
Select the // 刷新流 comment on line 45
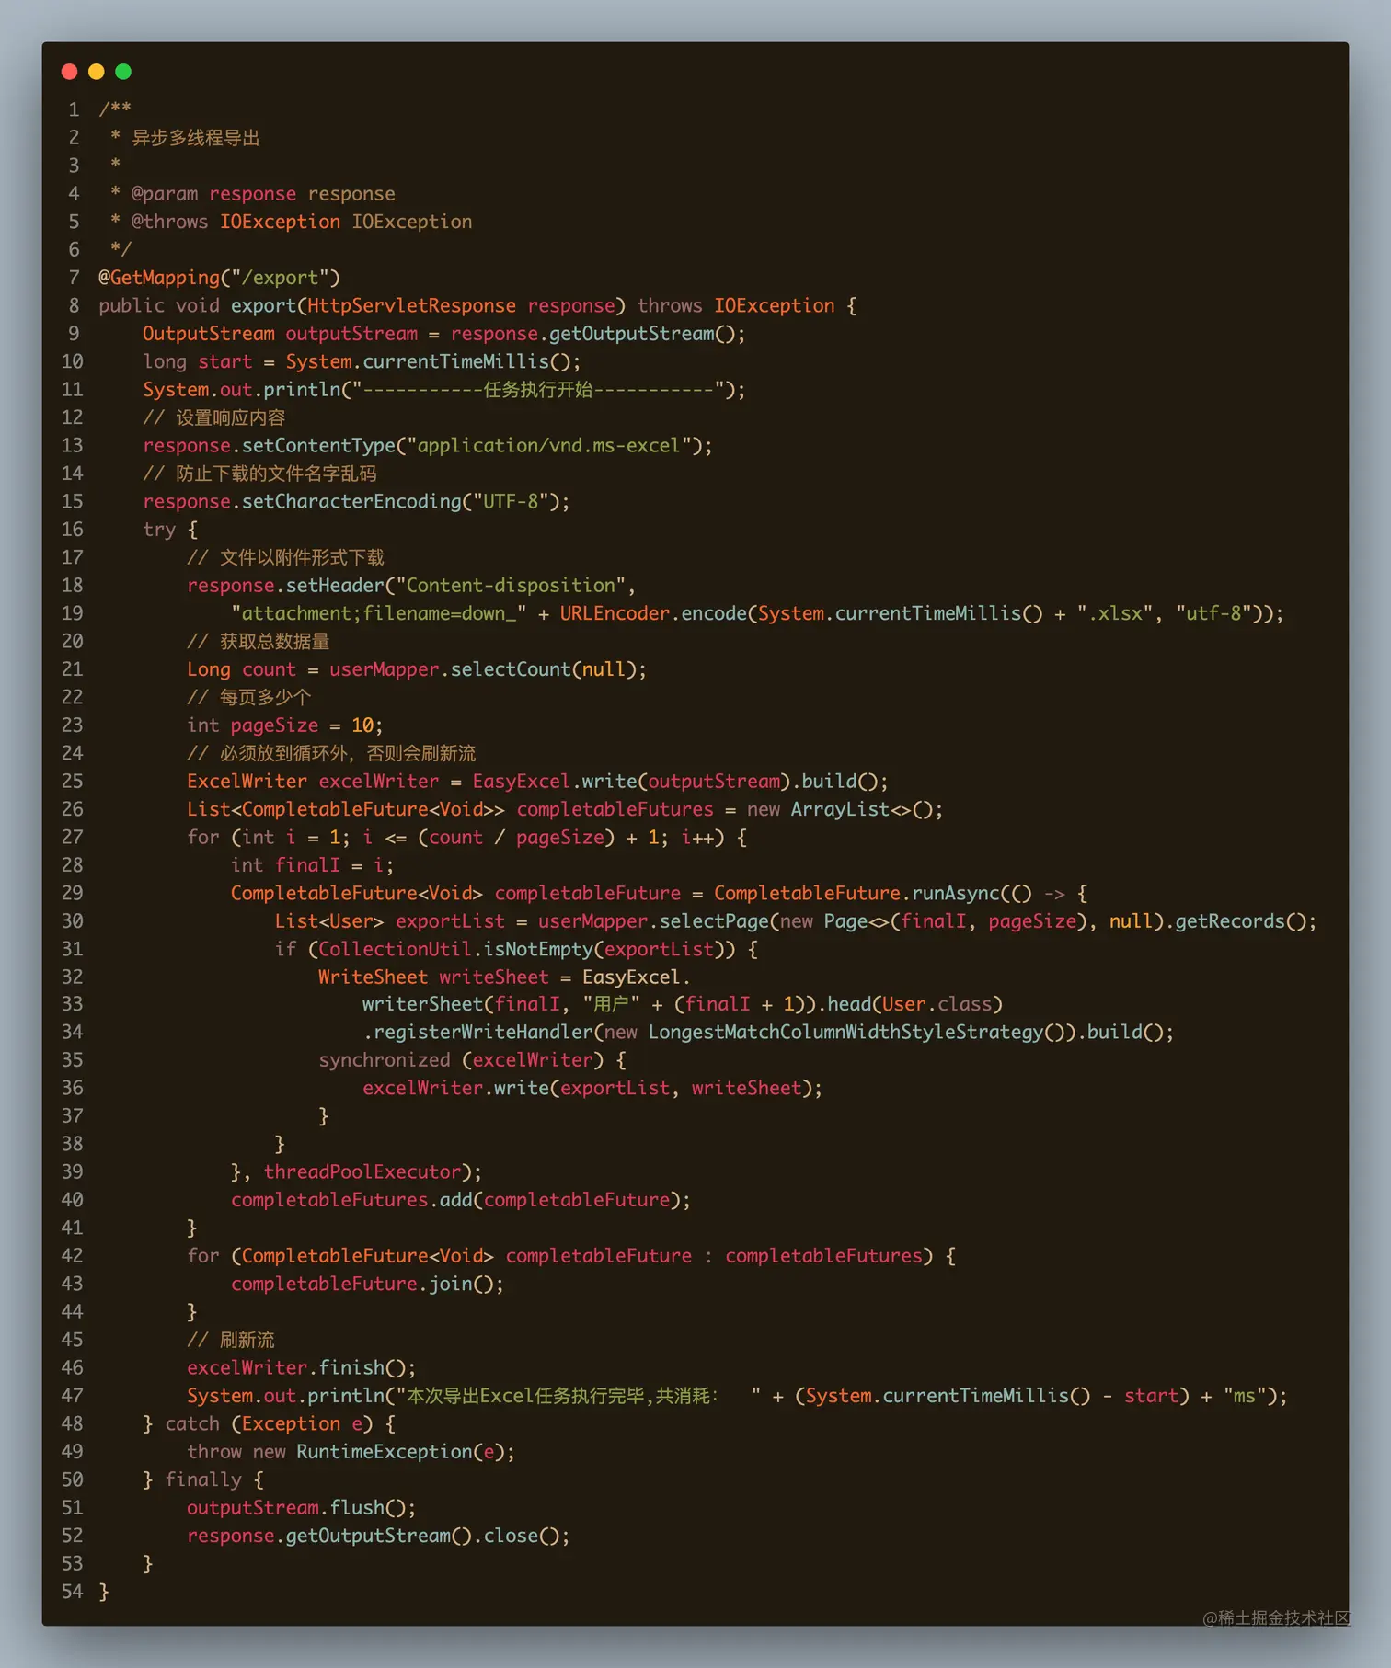point(231,1340)
